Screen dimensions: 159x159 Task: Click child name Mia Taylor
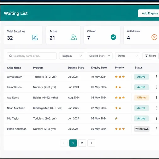13,119
